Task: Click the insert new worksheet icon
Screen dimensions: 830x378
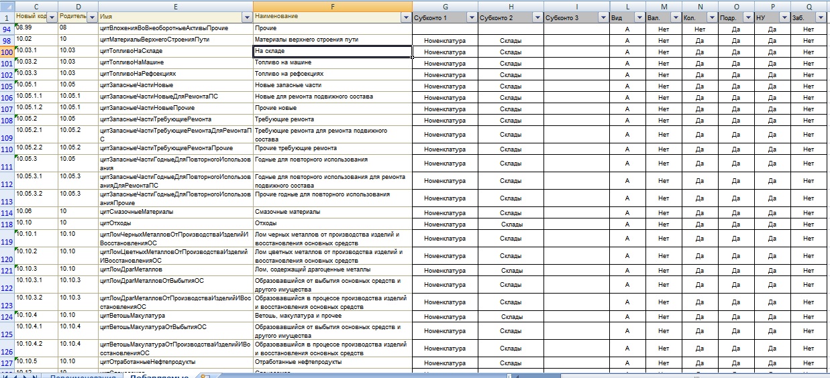Action: pyautogui.click(x=205, y=376)
